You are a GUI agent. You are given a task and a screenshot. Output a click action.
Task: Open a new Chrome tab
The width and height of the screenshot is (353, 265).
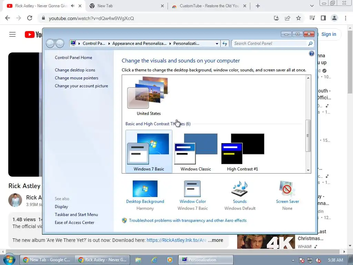click(x=258, y=6)
